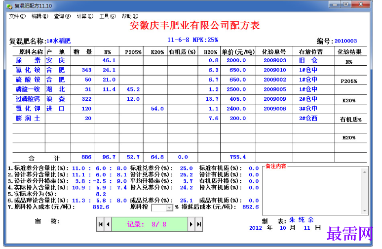Click origin 湖北 for 磷酸一铵

[x=55, y=89]
